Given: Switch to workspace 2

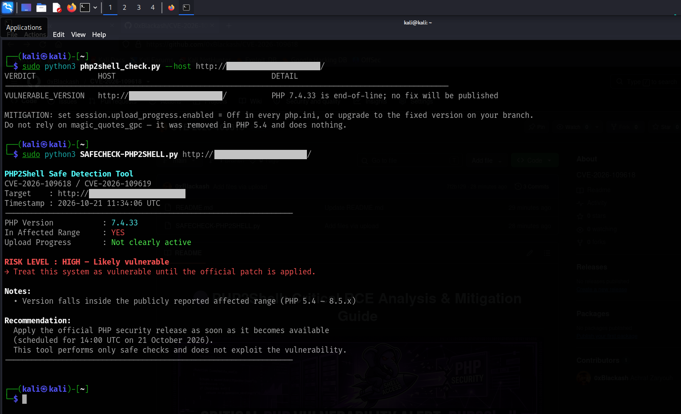Looking at the screenshot, I should pyautogui.click(x=125, y=8).
